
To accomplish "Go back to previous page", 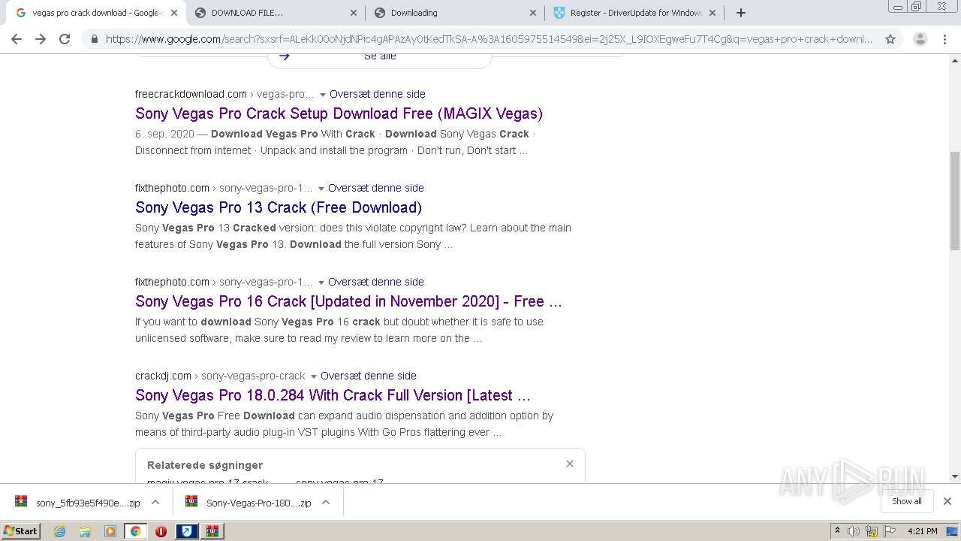I will coord(17,39).
